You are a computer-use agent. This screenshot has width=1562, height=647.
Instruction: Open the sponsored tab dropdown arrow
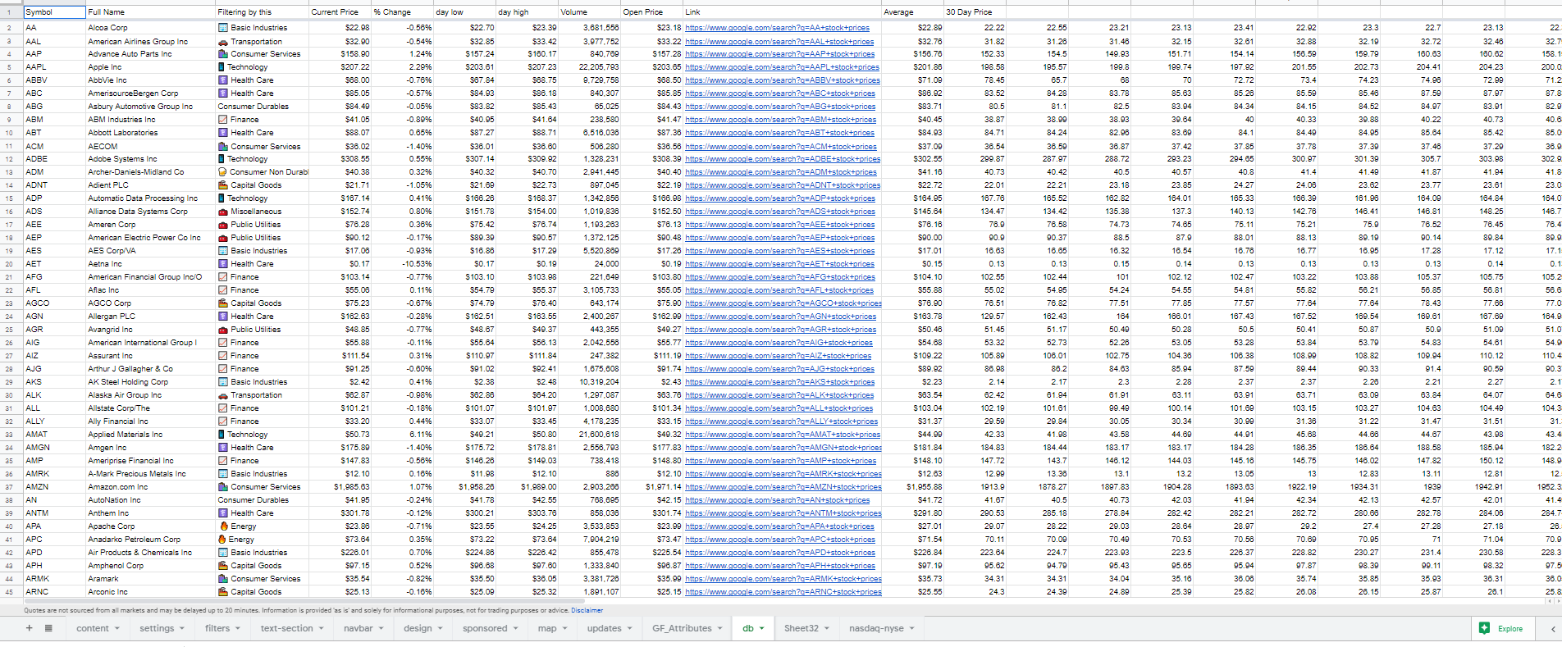click(x=515, y=629)
